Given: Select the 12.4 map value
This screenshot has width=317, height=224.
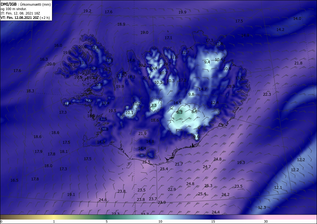Looking at the screenshot, I should 215,103.
